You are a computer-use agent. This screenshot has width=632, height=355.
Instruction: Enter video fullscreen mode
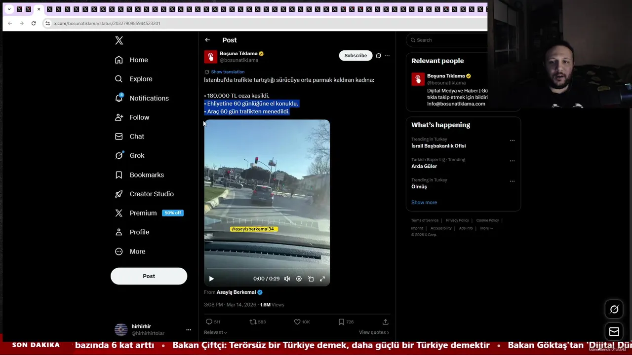(322, 279)
